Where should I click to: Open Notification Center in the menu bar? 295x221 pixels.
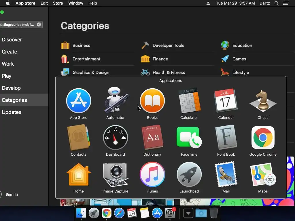[x=286, y=3]
